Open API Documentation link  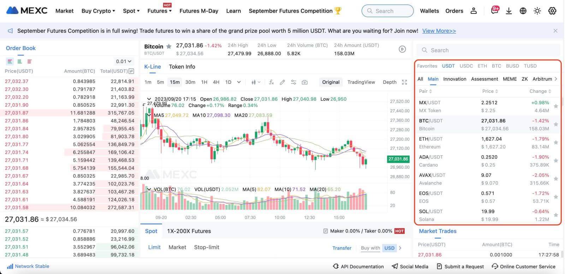tap(358, 267)
